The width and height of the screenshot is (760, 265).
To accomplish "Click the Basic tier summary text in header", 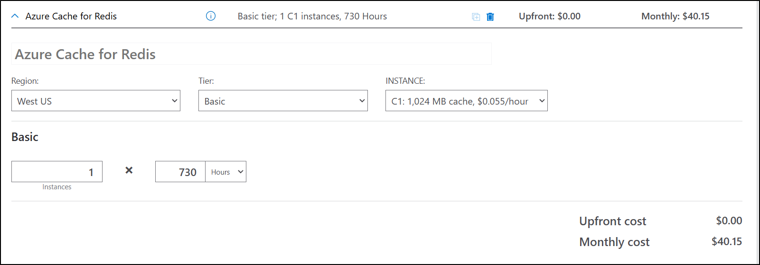I will point(312,16).
